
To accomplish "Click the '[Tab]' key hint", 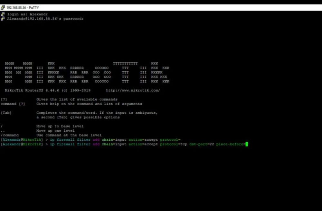I will (6, 113).
